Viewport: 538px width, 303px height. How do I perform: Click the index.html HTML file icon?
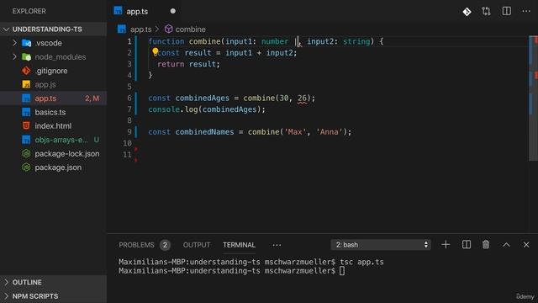point(26,125)
